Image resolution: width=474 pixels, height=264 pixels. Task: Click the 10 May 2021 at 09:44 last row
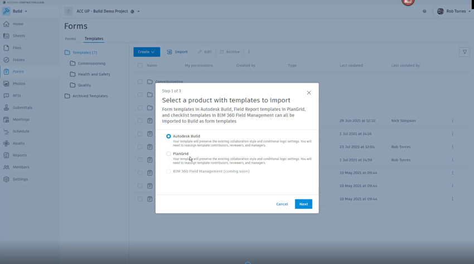click(x=358, y=199)
